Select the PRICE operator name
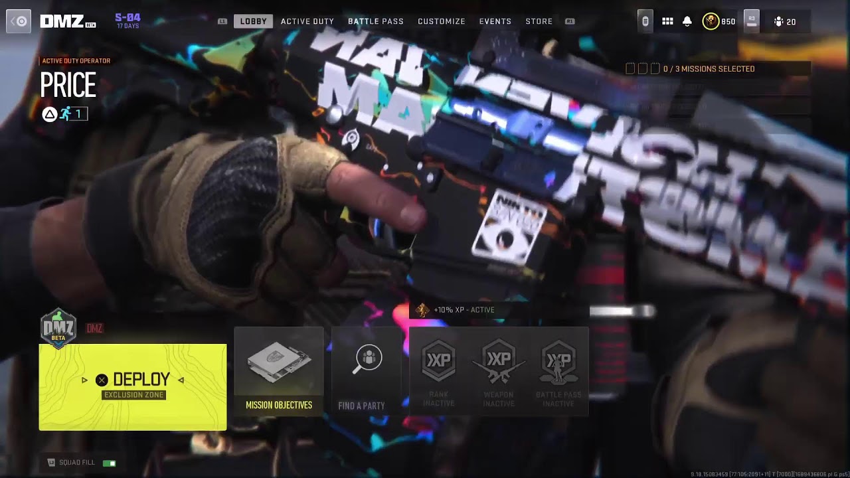 pyautogui.click(x=68, y=85)
